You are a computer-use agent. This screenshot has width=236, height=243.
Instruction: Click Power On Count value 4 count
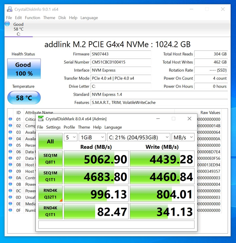click(211, 78)
